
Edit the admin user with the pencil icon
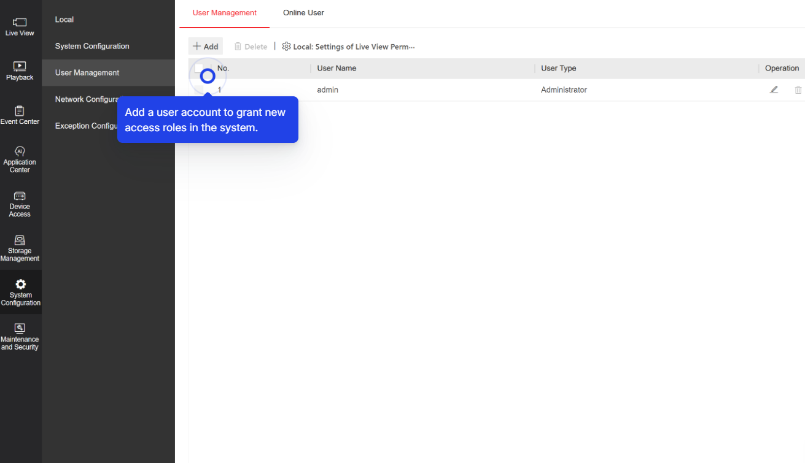coord(774,90)
